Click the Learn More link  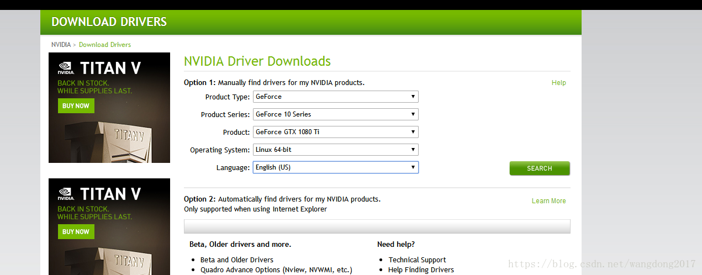click(x=548, y=201)
